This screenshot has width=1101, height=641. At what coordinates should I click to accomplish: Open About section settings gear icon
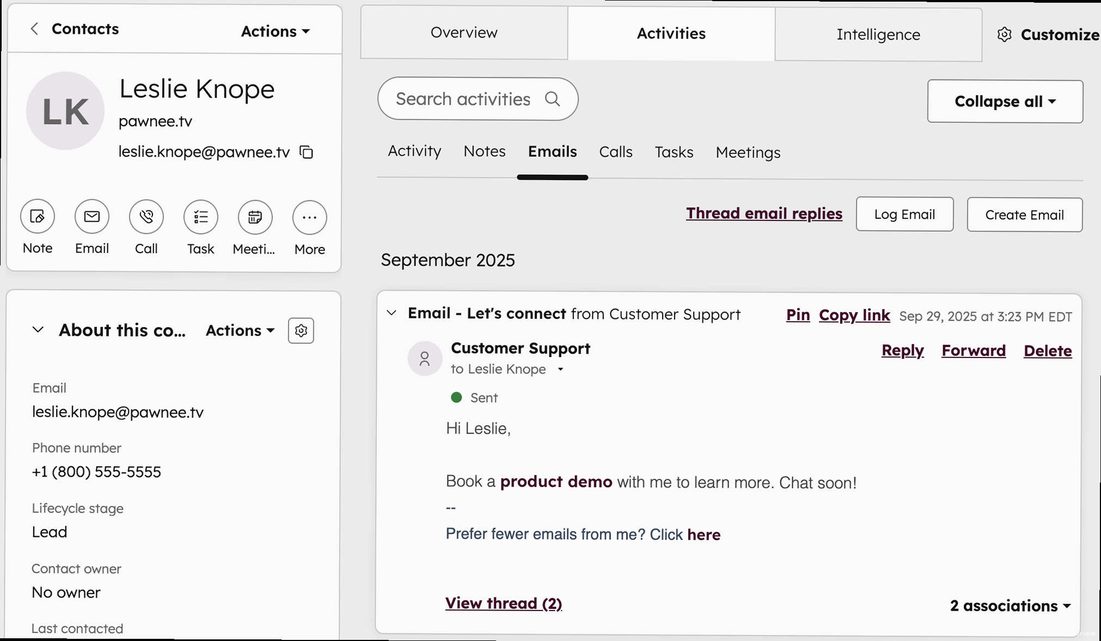[301, 330]
